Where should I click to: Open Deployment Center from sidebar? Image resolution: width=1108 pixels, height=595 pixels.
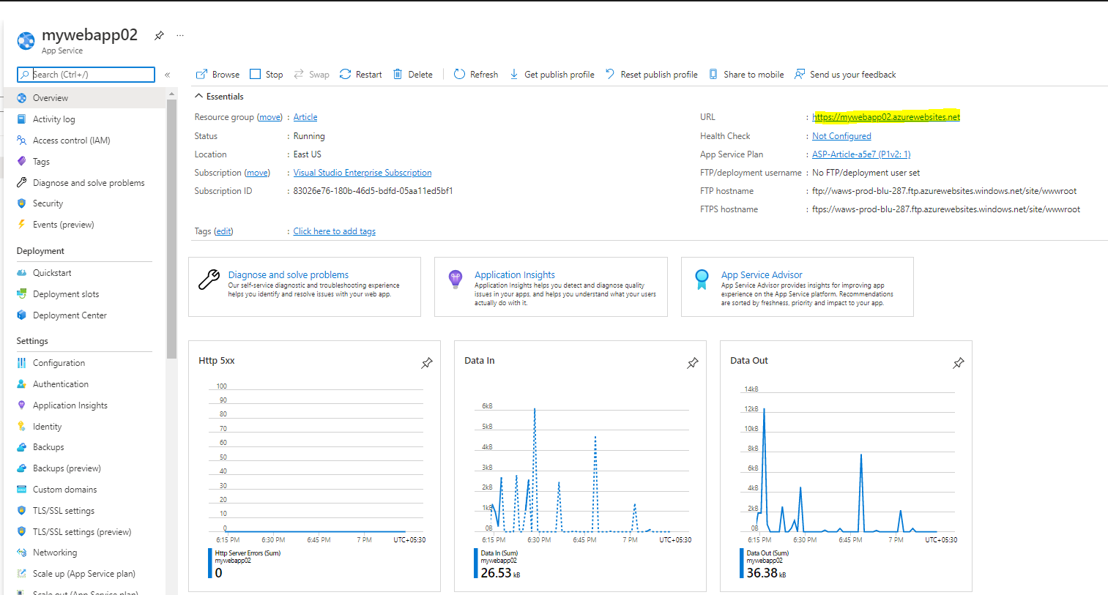point(70,315)
